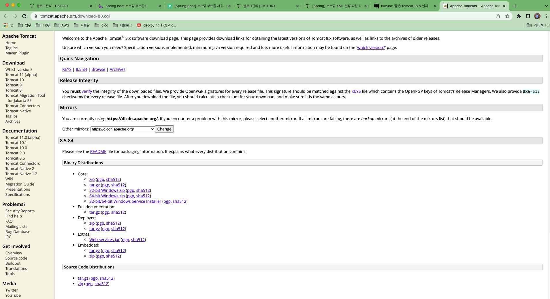The image size is (550, 299).
Task: Open the deploying TKGM bookmark
Action: [x=156, y=25]
